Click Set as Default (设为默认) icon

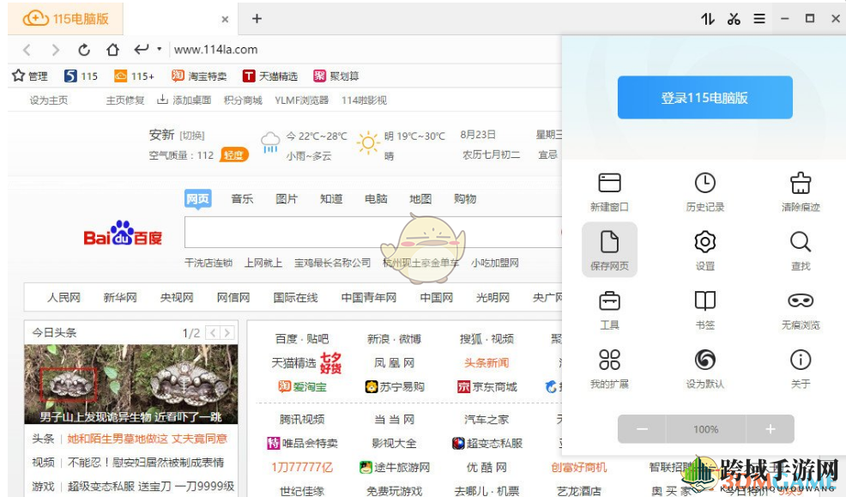[x=704, y=360]
